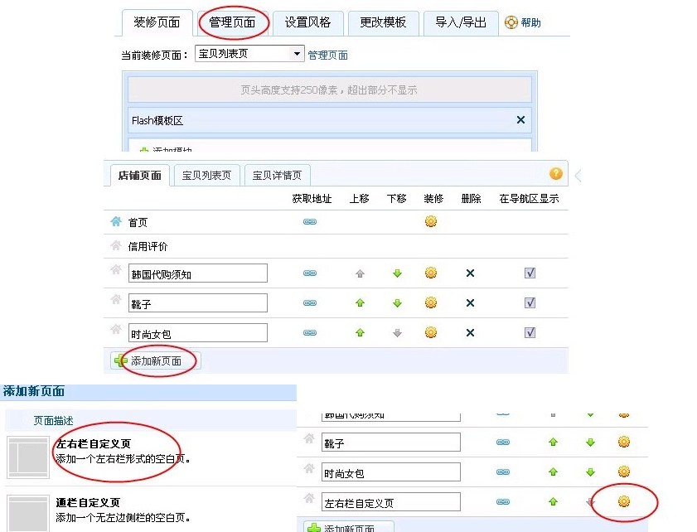Click the decorate gear for 左右栏自定义页
697x532 pixels.
(624, 501)
